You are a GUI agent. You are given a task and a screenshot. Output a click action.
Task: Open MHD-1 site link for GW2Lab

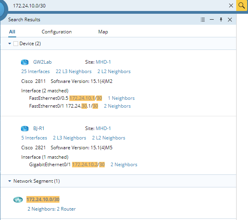coord(103,62)
